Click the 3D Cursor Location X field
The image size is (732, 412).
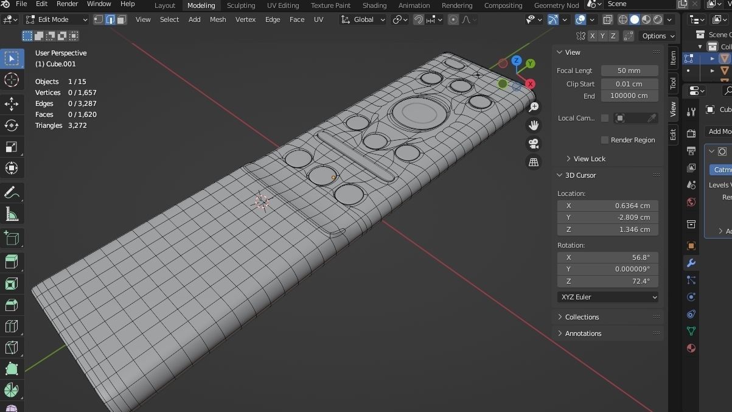point(607,205)
